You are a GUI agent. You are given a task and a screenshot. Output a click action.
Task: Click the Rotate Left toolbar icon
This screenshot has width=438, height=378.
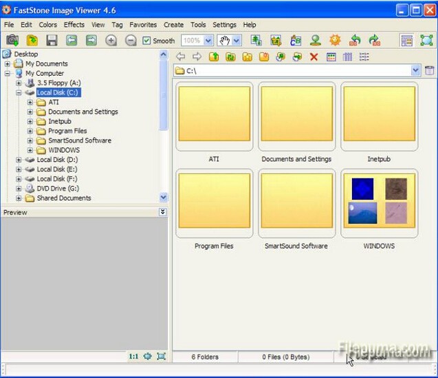point(355,41)
